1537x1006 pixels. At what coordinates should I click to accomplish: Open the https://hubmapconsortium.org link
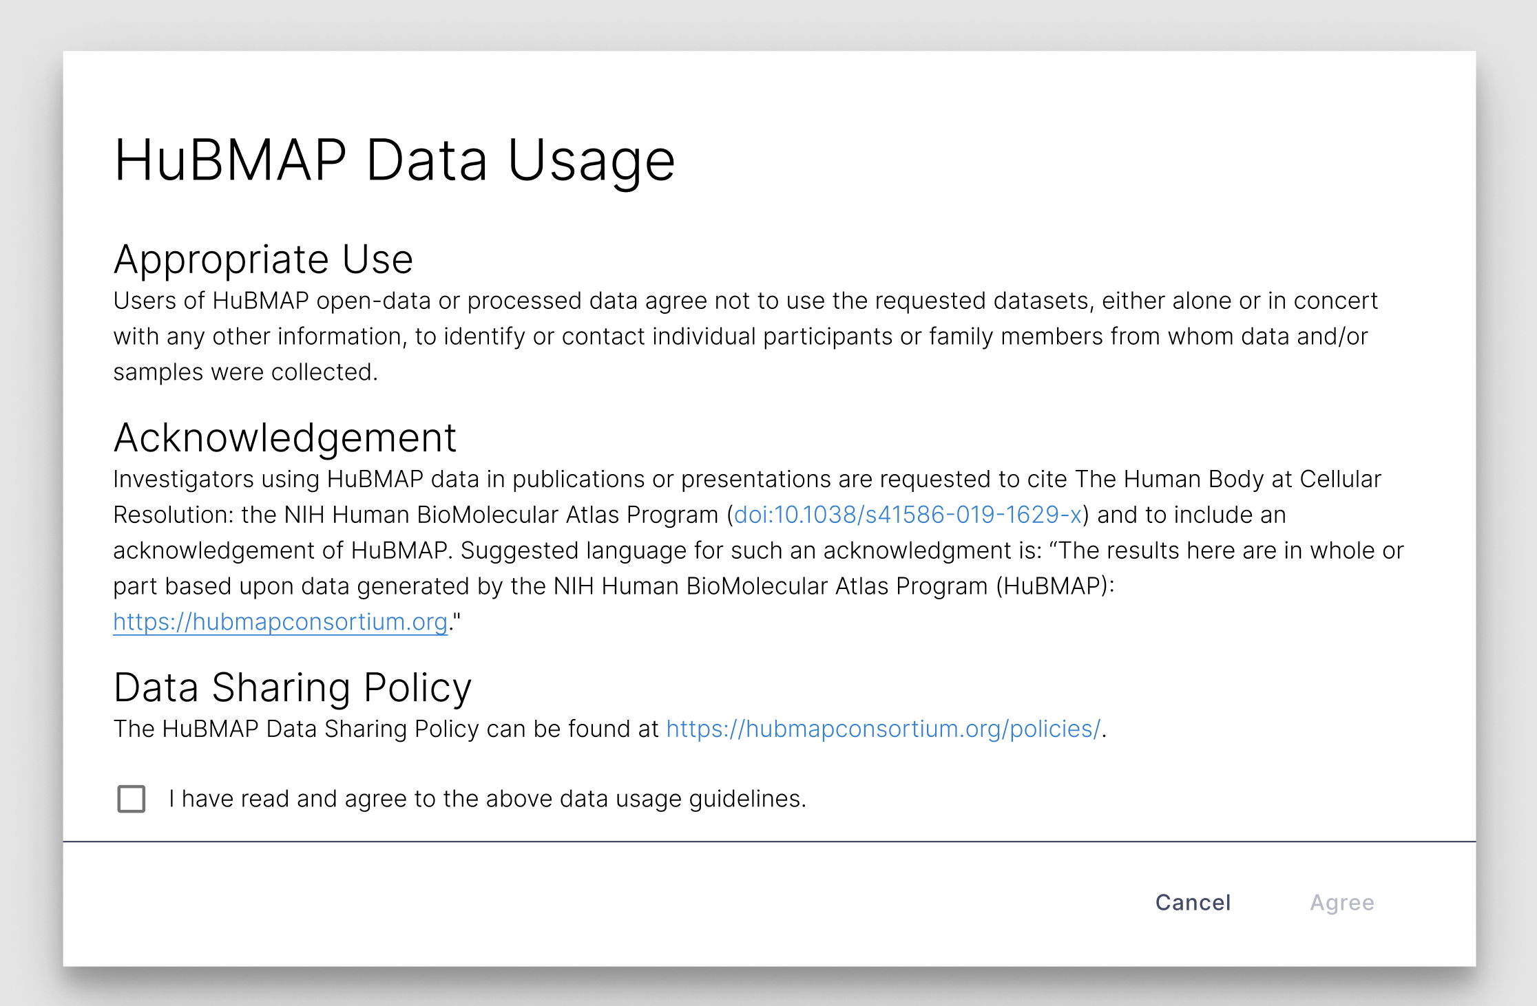point(279,621)
